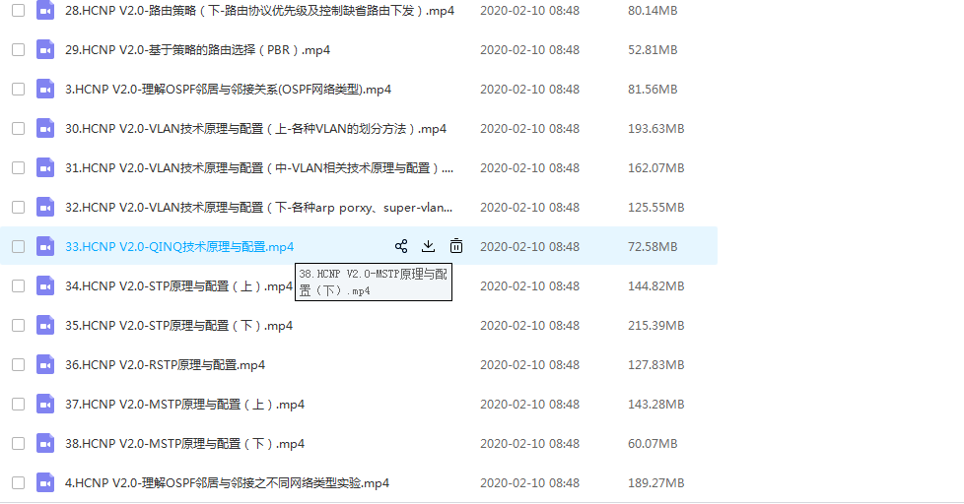Screen dimensions: 964x504
Task: Click video icon beside 30.HCNP VLAN file
Action: [x=45, y=128]
